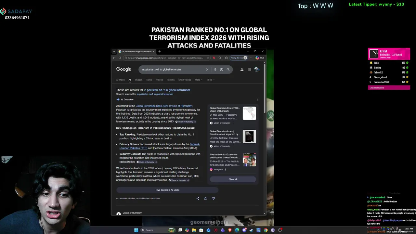Open Copilot Chat in browser toolbar
Screen dimensions: 416x234
(x=260, y=58)
